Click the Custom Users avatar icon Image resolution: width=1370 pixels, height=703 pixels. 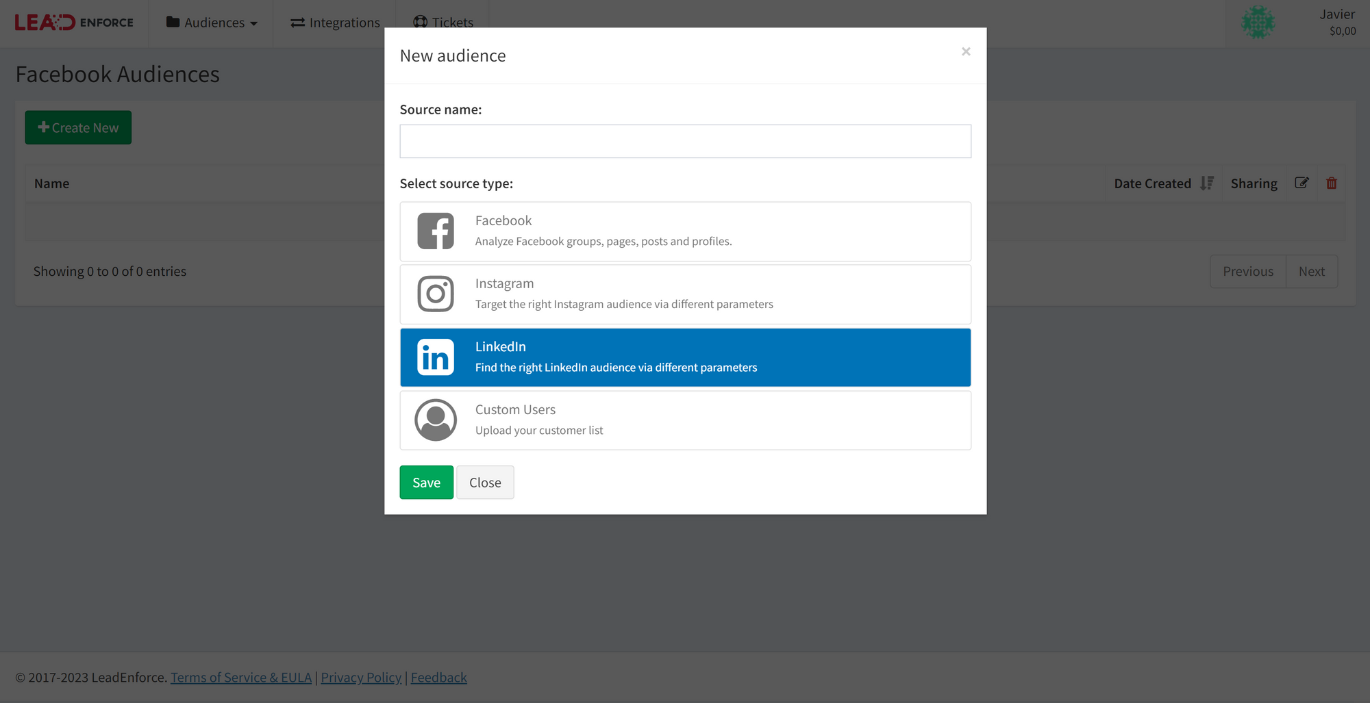pyautogui.click(x=436, y=420)
